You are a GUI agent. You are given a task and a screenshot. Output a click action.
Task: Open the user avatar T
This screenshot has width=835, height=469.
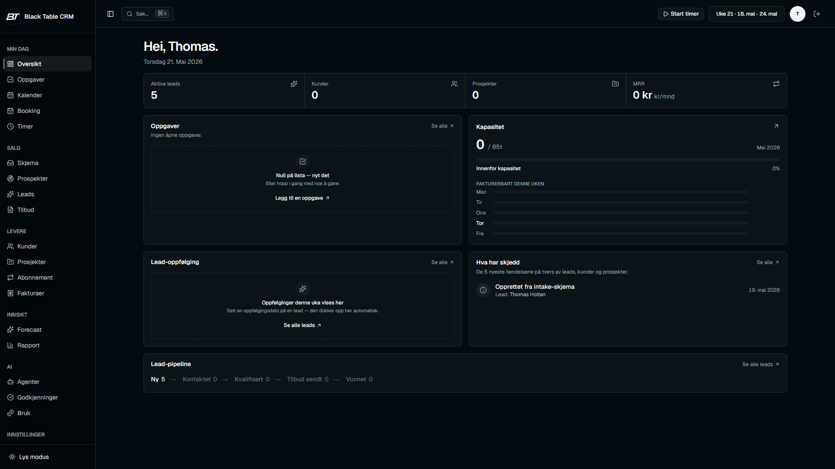[x=797, y=14]
